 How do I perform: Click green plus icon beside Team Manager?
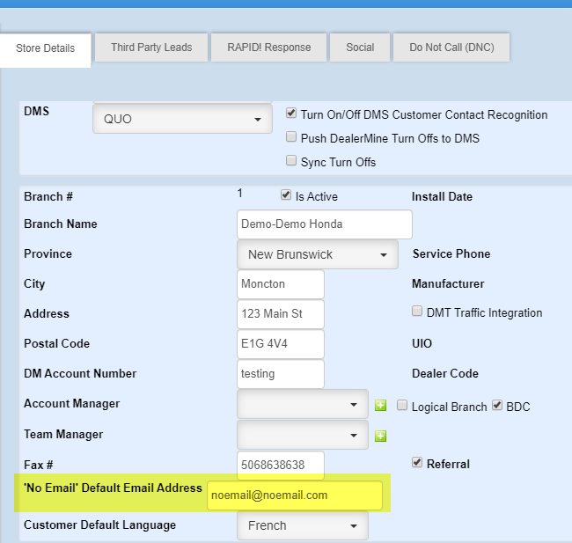pyautogui.click(x=381, y=436)
